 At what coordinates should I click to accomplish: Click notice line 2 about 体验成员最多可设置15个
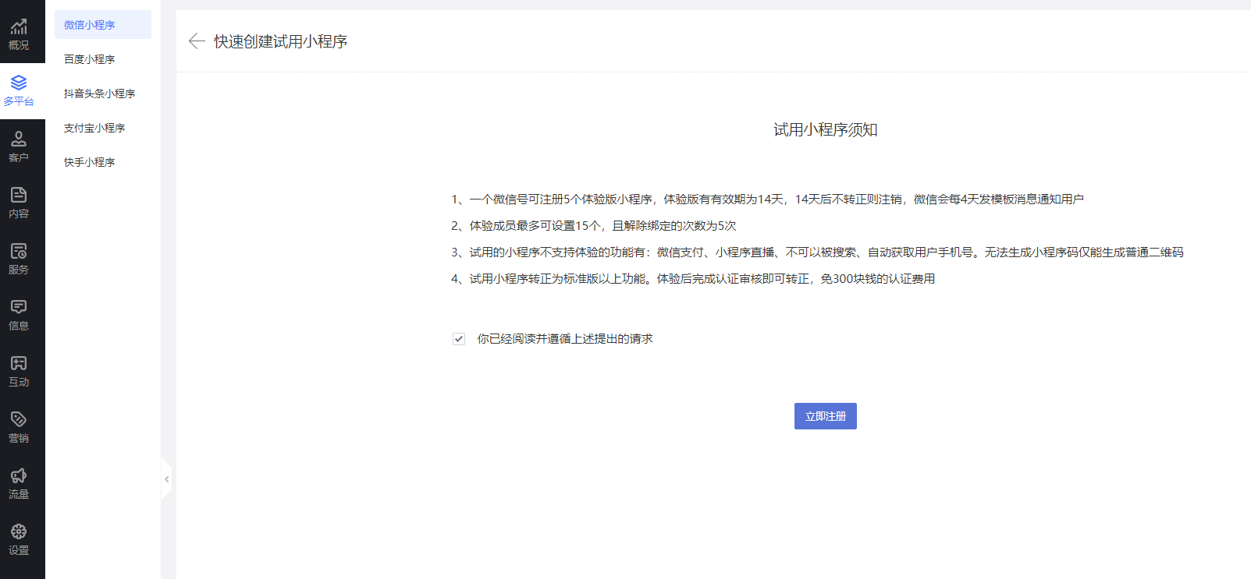click(594, 226)
